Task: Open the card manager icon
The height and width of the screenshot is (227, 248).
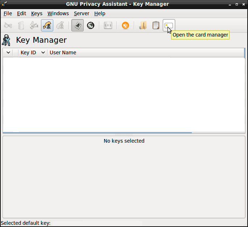Action: (169, 25)
